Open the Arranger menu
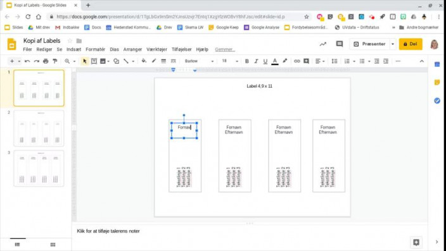Viewport: 446px width, 251px height. [132, 49]
